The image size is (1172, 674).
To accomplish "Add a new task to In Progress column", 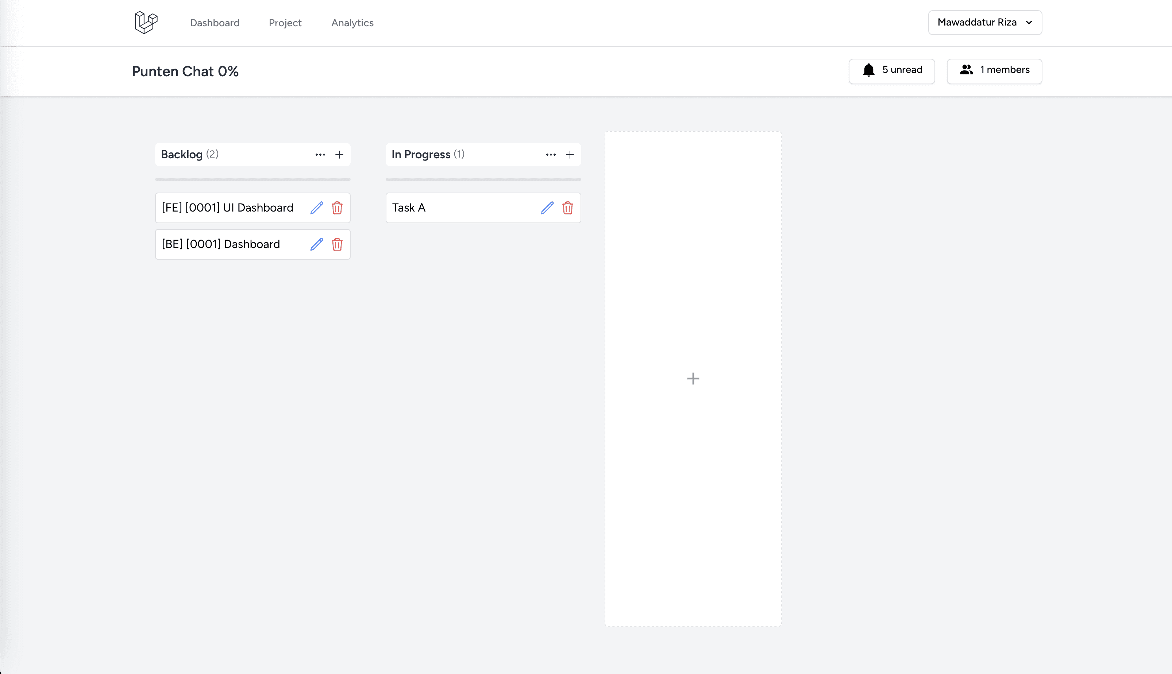I will (570, 155).
